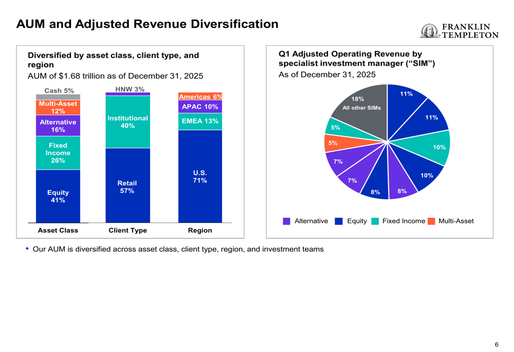Click the AUM of $1.68 trillion subtitle

[115, 76]
